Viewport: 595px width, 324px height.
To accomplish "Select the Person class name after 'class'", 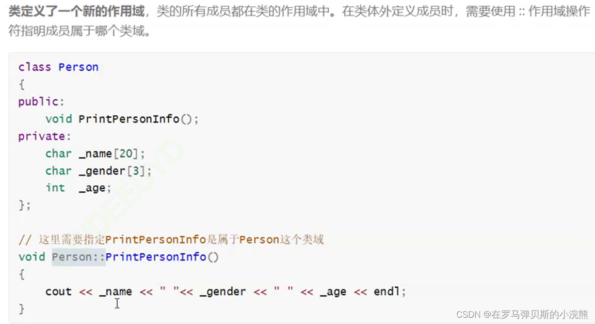I will point(79,67).
